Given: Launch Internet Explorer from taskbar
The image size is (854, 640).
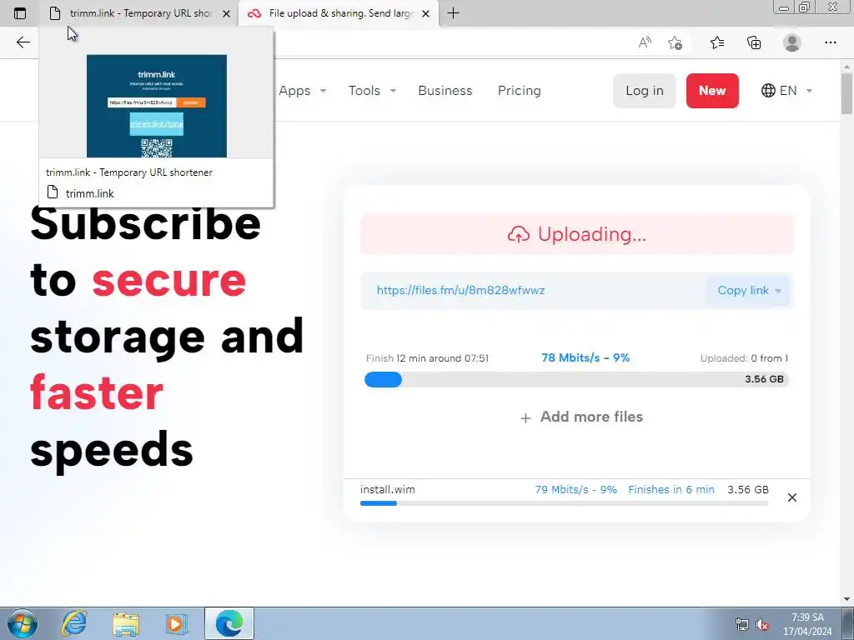Looking at the screenshot, I should 74,623.
